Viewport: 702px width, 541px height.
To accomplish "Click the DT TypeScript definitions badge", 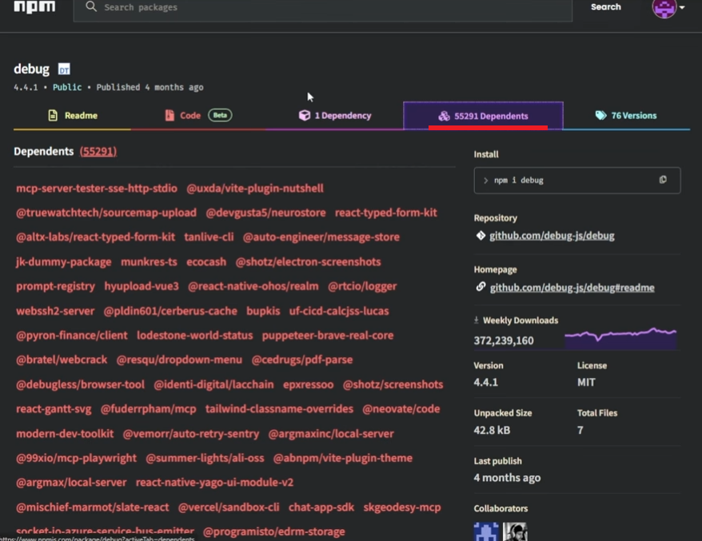I will coord(64,70).
